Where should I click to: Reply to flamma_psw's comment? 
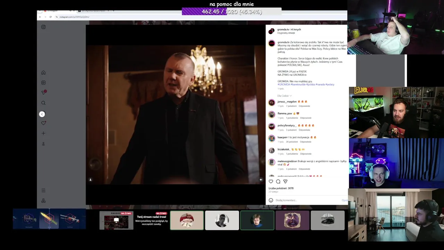point(306,118)
